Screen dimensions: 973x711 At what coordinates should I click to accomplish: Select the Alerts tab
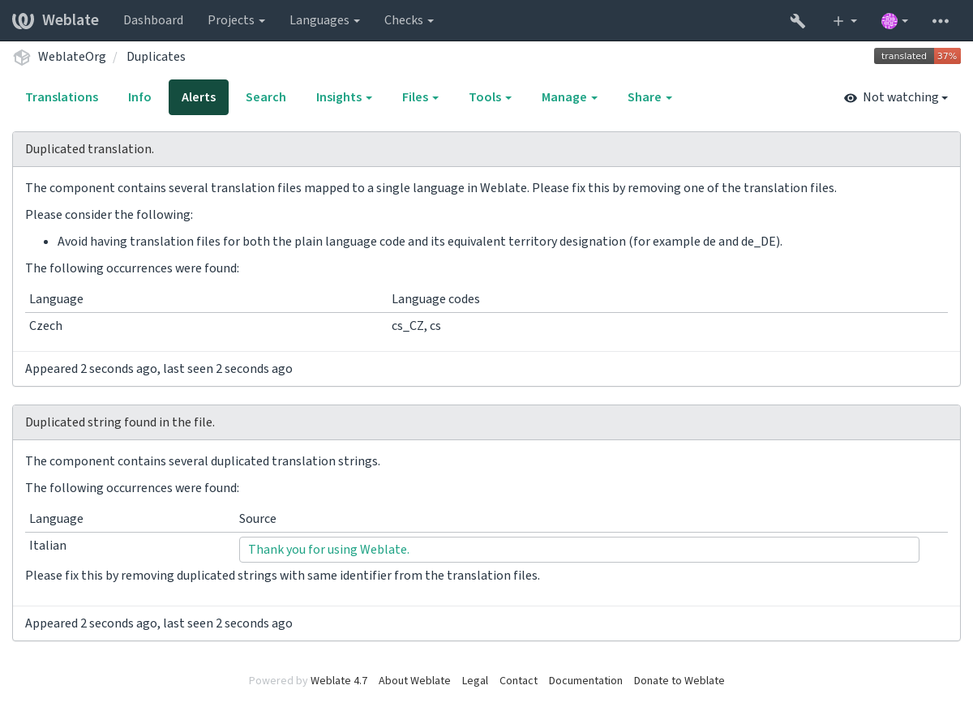(199, 97)
